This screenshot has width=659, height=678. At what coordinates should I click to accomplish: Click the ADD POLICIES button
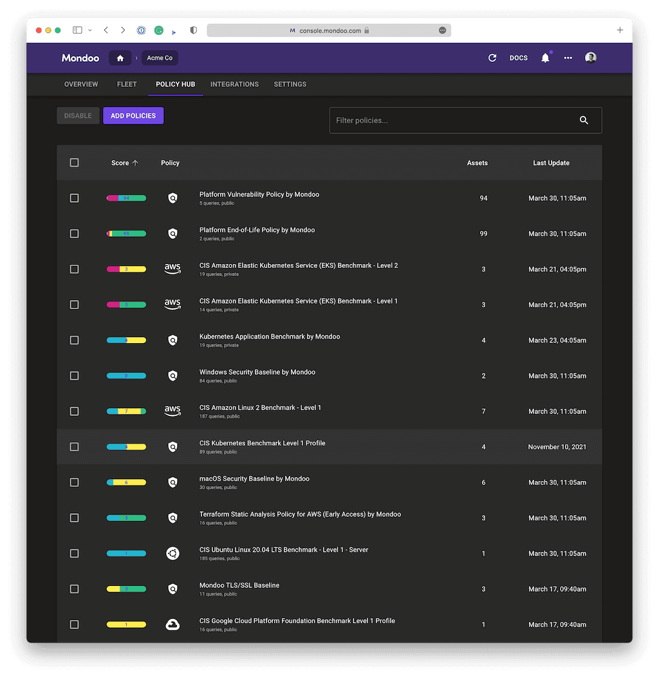tap(133, 115)
